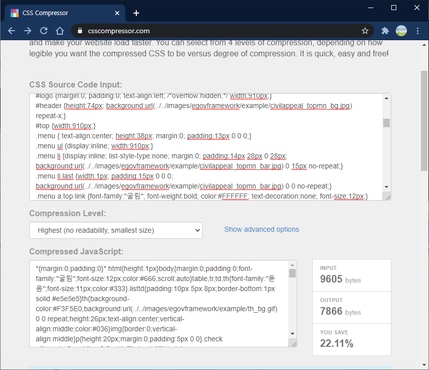Click the page scrollbar down arrow
The image size is (429, 370).
424,365
